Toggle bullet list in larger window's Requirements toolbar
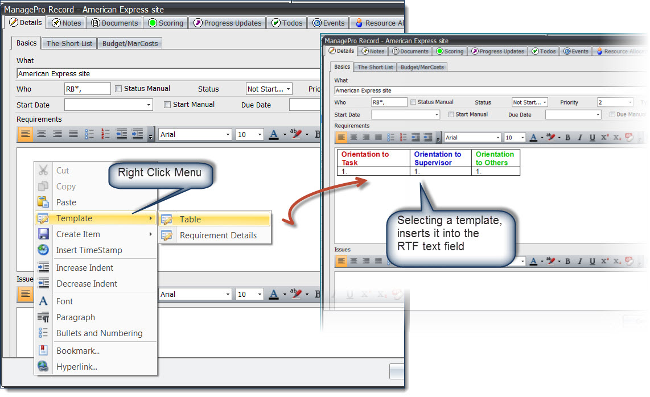This screenshot has height=397, width=650. [x=89, y=134]
